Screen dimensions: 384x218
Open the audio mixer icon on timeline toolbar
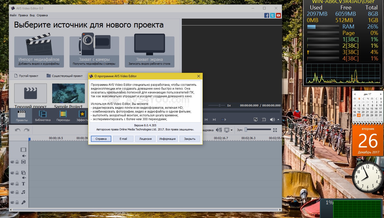219,130
